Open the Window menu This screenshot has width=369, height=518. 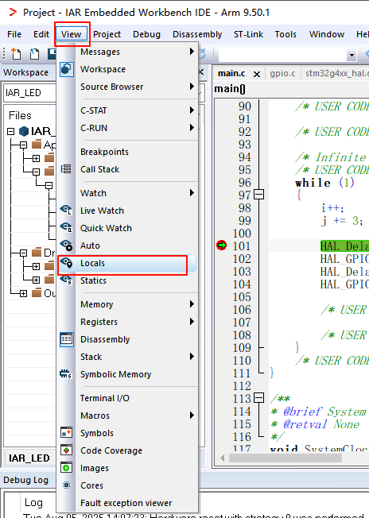327,34
